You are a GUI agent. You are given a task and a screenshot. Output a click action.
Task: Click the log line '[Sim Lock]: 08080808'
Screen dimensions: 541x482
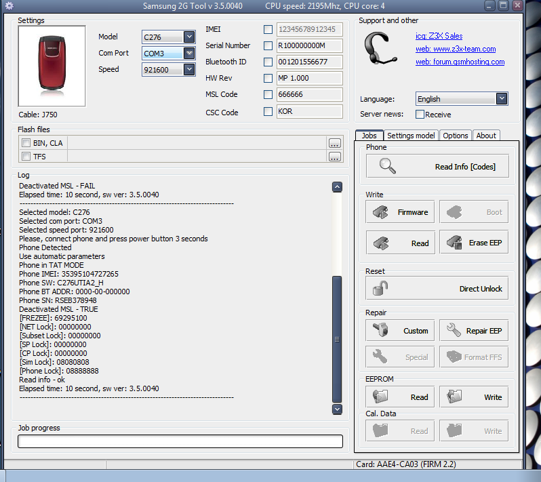tap(54, 362)
